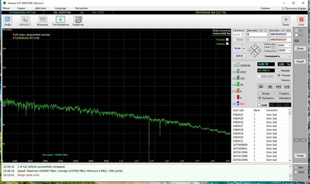The image size is (310, 184).
Task: Expand the block size 2048 dropdown
Action: [289, 45]
